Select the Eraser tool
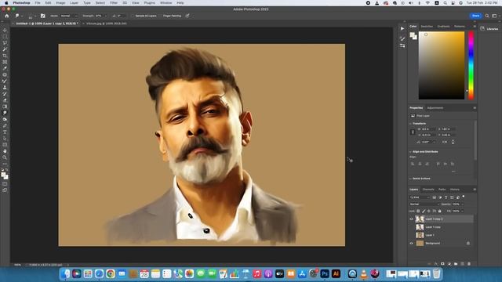This screenshot has height=282, width=502. pos(5,100)
